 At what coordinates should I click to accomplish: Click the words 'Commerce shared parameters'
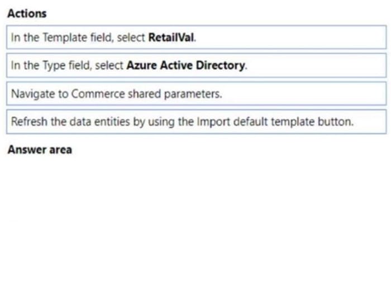click(146, 94)
